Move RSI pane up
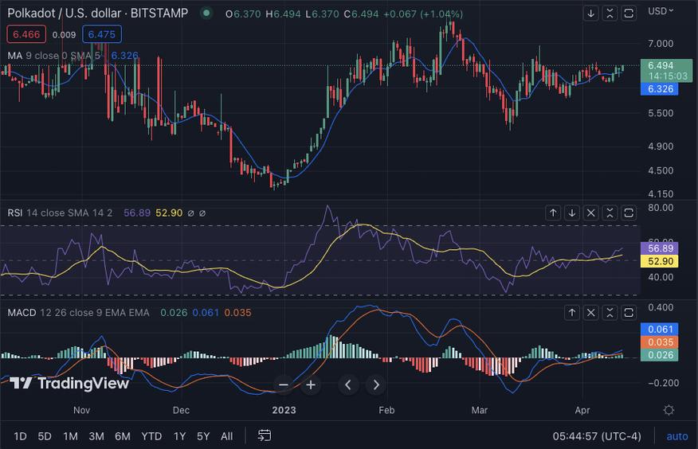The height and width of the screenshot is (449, 698). click(x=553, y=213)
